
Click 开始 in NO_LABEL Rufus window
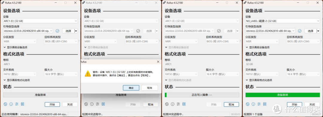click(295, 104)
